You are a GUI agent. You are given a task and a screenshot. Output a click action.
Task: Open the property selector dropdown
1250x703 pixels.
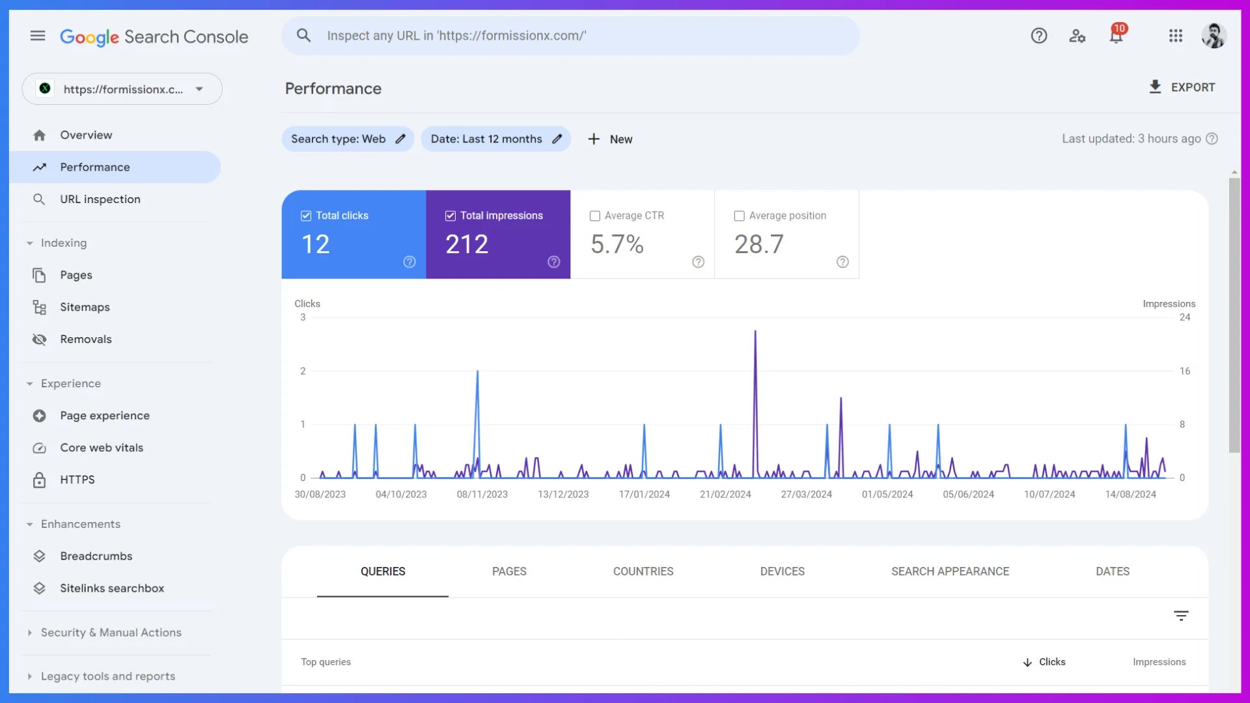pos(199,89)
